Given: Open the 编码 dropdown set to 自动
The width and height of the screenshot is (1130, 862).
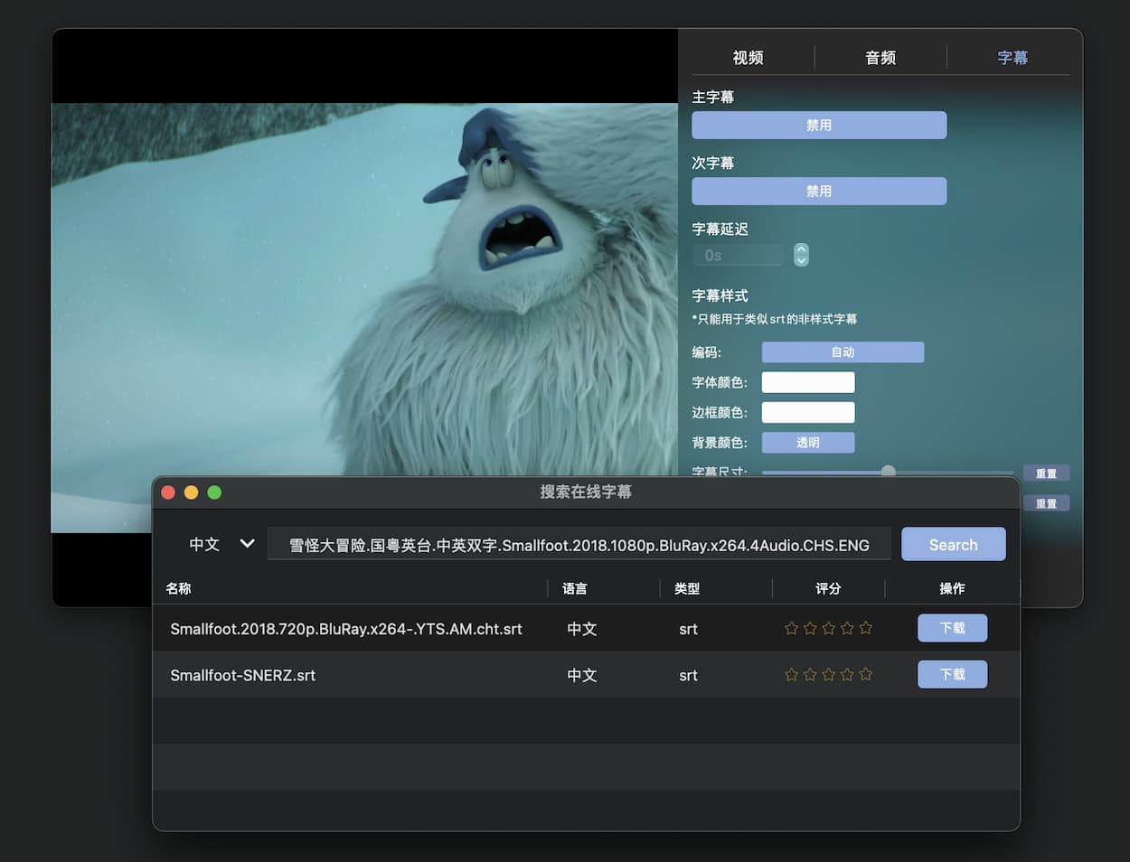Looking at the screenshot, I should pos(843,352).
